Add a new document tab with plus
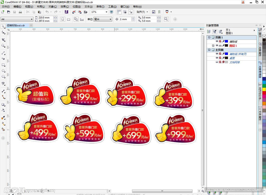The width and height of the screenshot is (266, 195). tap(31, 25)
